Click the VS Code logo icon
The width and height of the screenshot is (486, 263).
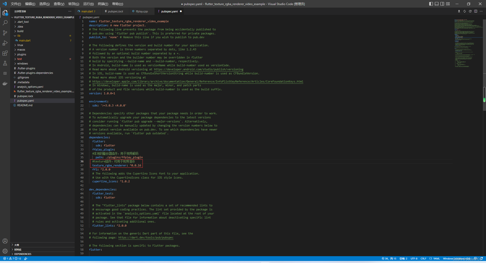[5, 4]
